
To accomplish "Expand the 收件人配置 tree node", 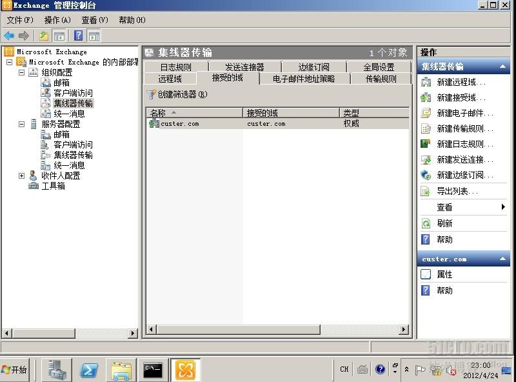I will pyautogui.click(x=22, y=176).
